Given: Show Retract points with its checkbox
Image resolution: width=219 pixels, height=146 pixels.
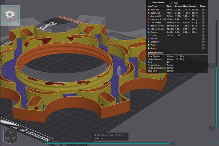Looking at the screenshot, I should click(x=203, y=38).
